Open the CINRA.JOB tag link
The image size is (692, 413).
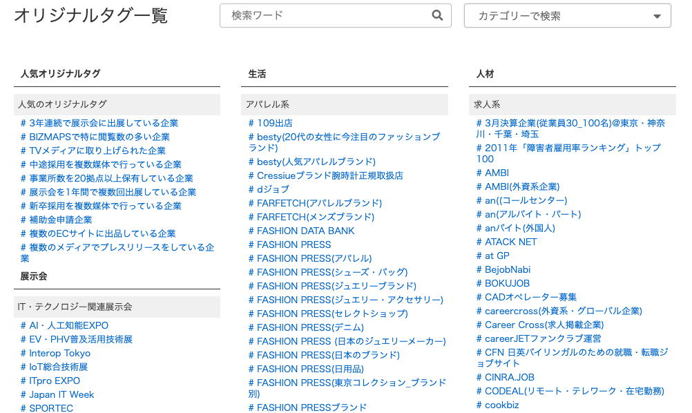510,377
